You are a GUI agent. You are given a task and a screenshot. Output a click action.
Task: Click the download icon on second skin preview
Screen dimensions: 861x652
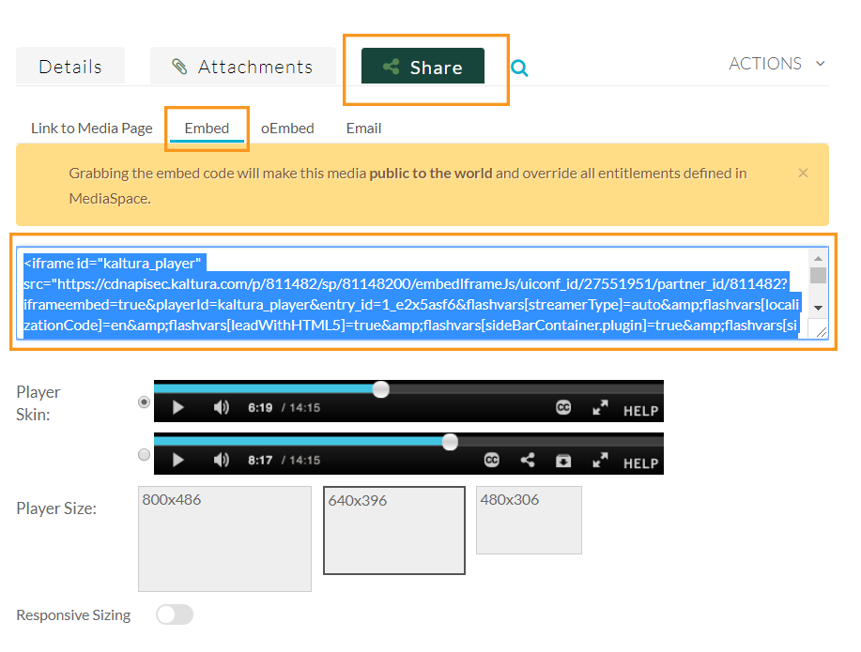(x=563, y=461)
